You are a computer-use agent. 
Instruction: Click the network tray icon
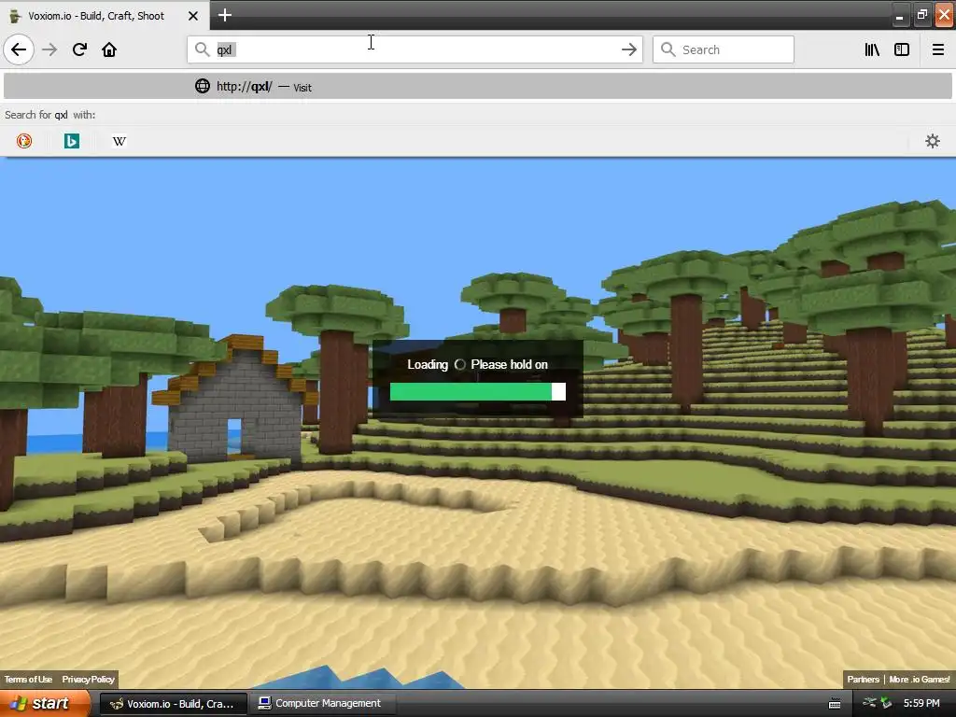[x=869, y=703]
